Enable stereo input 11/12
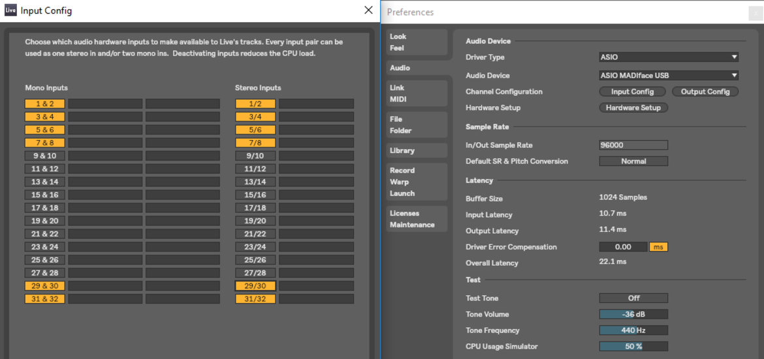Viewport: 764px width, 359px height. [x=255, y=169]
